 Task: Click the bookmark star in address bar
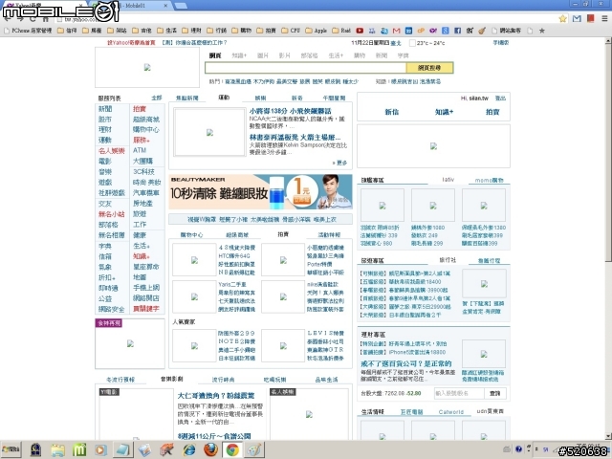pos(562,18)
